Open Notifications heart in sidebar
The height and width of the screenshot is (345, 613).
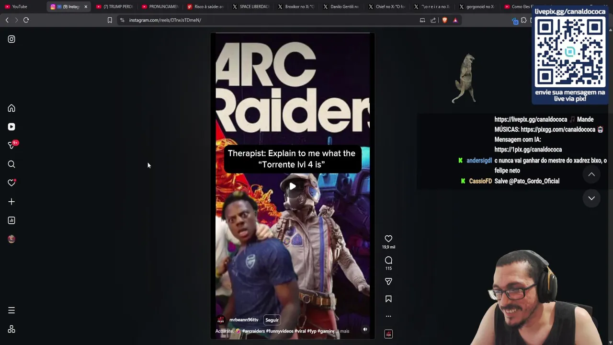click(11, 183)
